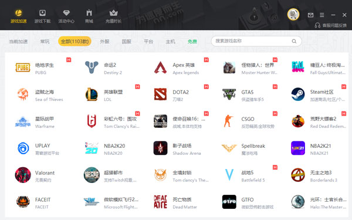Select the Microsoft Flight Simulator icon

pyautogui.click(x=91, y=202)
